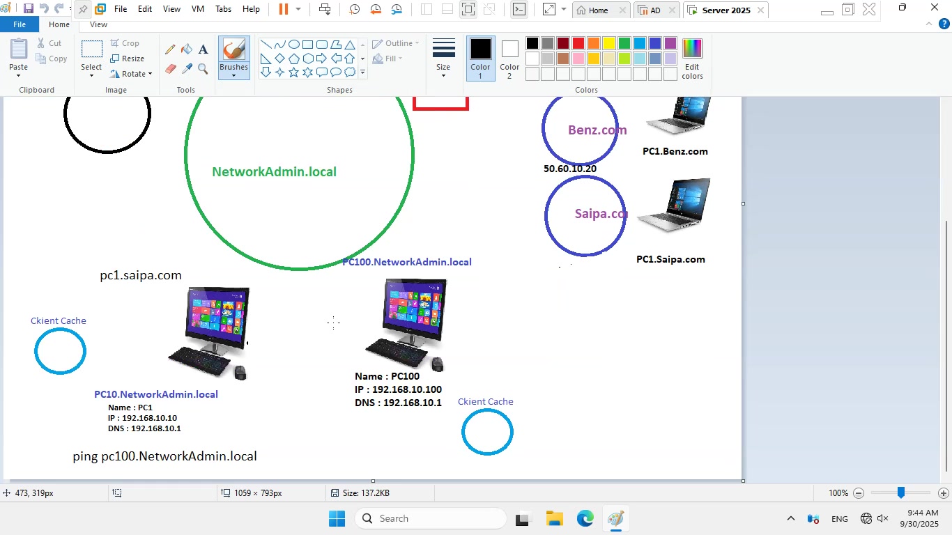952x535 pixels.
Task: Activate the Text tool (letter A)
Action: point(203,49)
